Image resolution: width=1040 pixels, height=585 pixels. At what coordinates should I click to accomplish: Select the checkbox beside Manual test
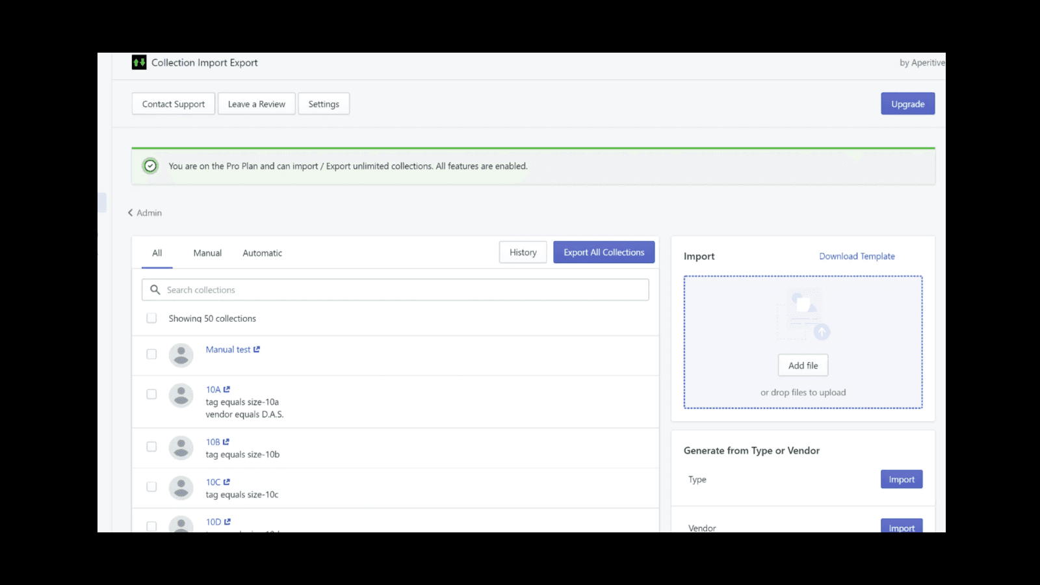coord(151,354)
